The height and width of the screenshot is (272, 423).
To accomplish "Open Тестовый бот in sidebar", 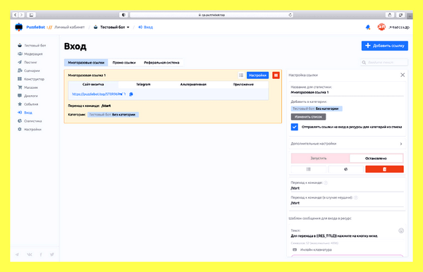I will 32,45.
